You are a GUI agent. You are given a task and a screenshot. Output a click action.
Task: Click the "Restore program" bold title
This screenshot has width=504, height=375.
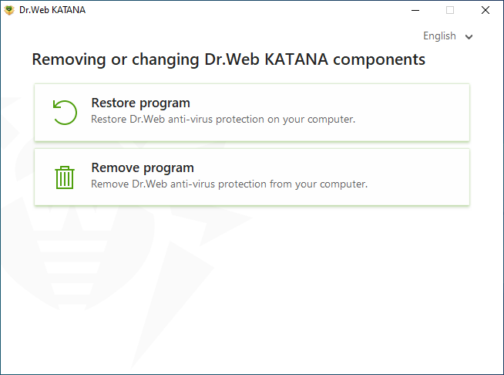[140, 103]
